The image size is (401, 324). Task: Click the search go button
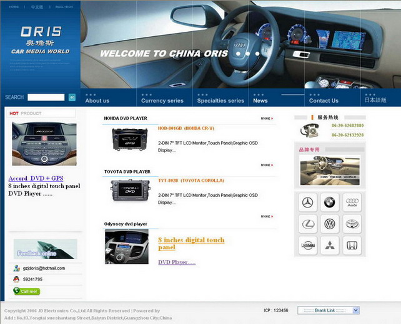coord(72,97)
